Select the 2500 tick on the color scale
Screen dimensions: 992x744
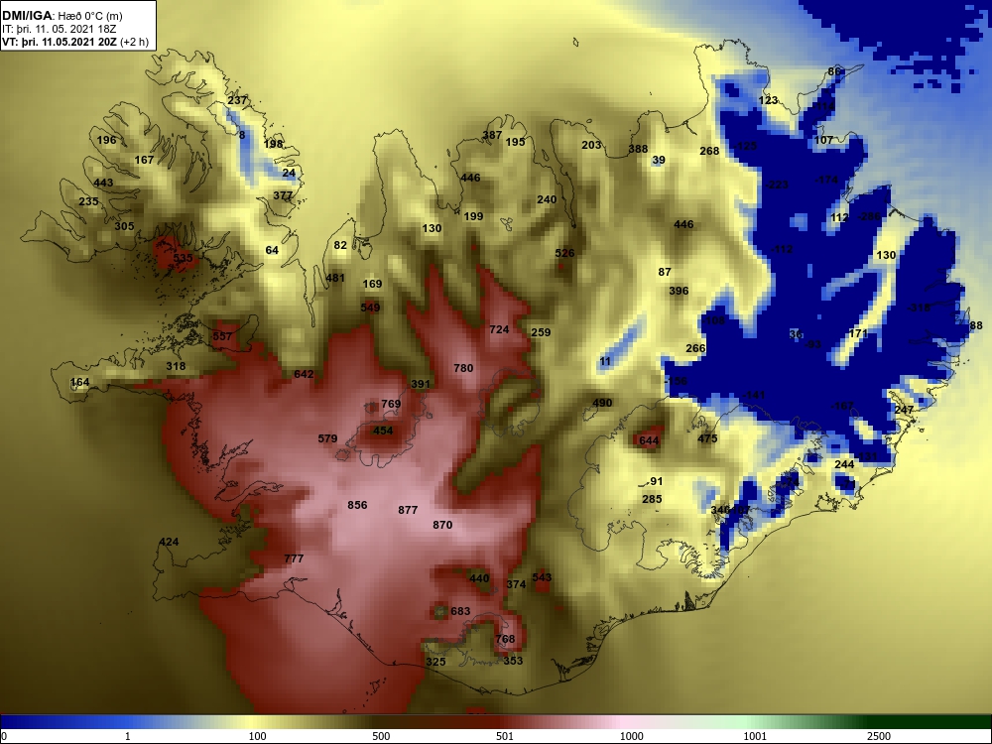click(x=879, y=736)
